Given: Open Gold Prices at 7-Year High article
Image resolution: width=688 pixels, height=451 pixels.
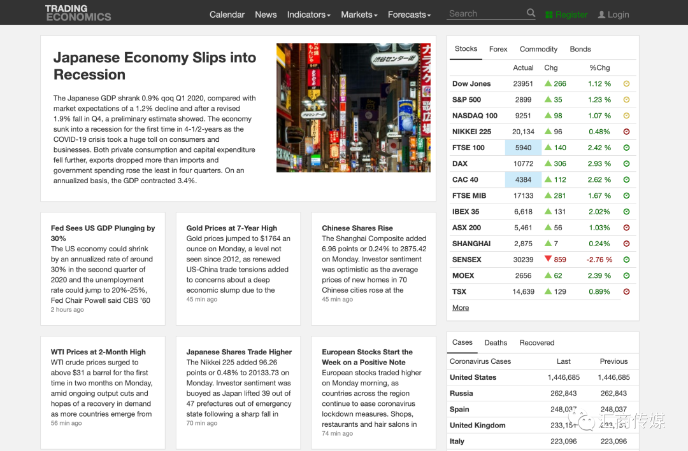Looking at the screenshot, I should pos(232,228).
